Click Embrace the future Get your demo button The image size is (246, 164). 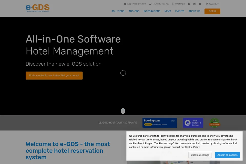click(54, 76)
